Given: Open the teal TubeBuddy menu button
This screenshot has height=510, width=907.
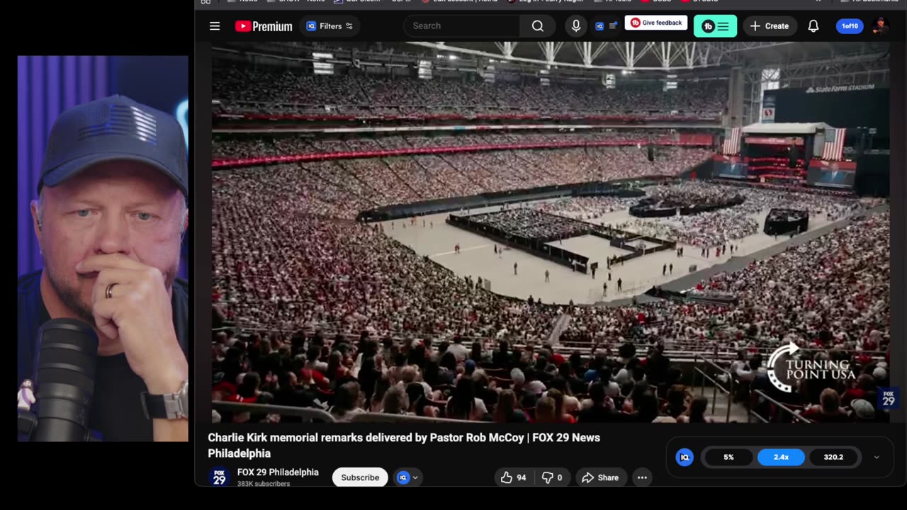Looking at the screenshot, I should pos(715,26).
